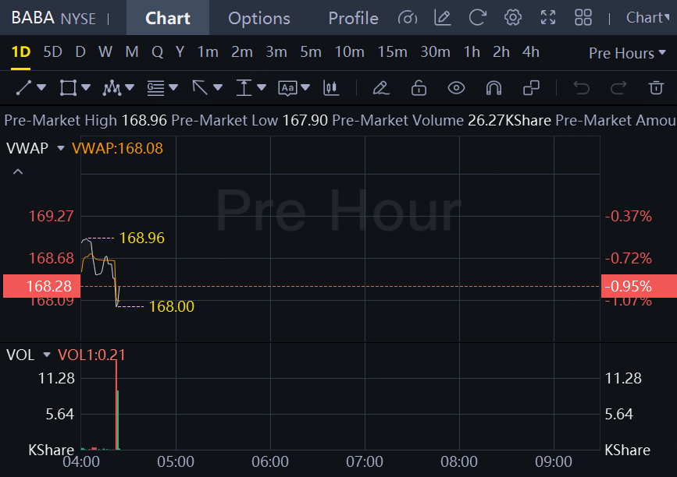Click the candlestick chart type icon
This screenshot has width=677, height=477.
pos(331,87)
